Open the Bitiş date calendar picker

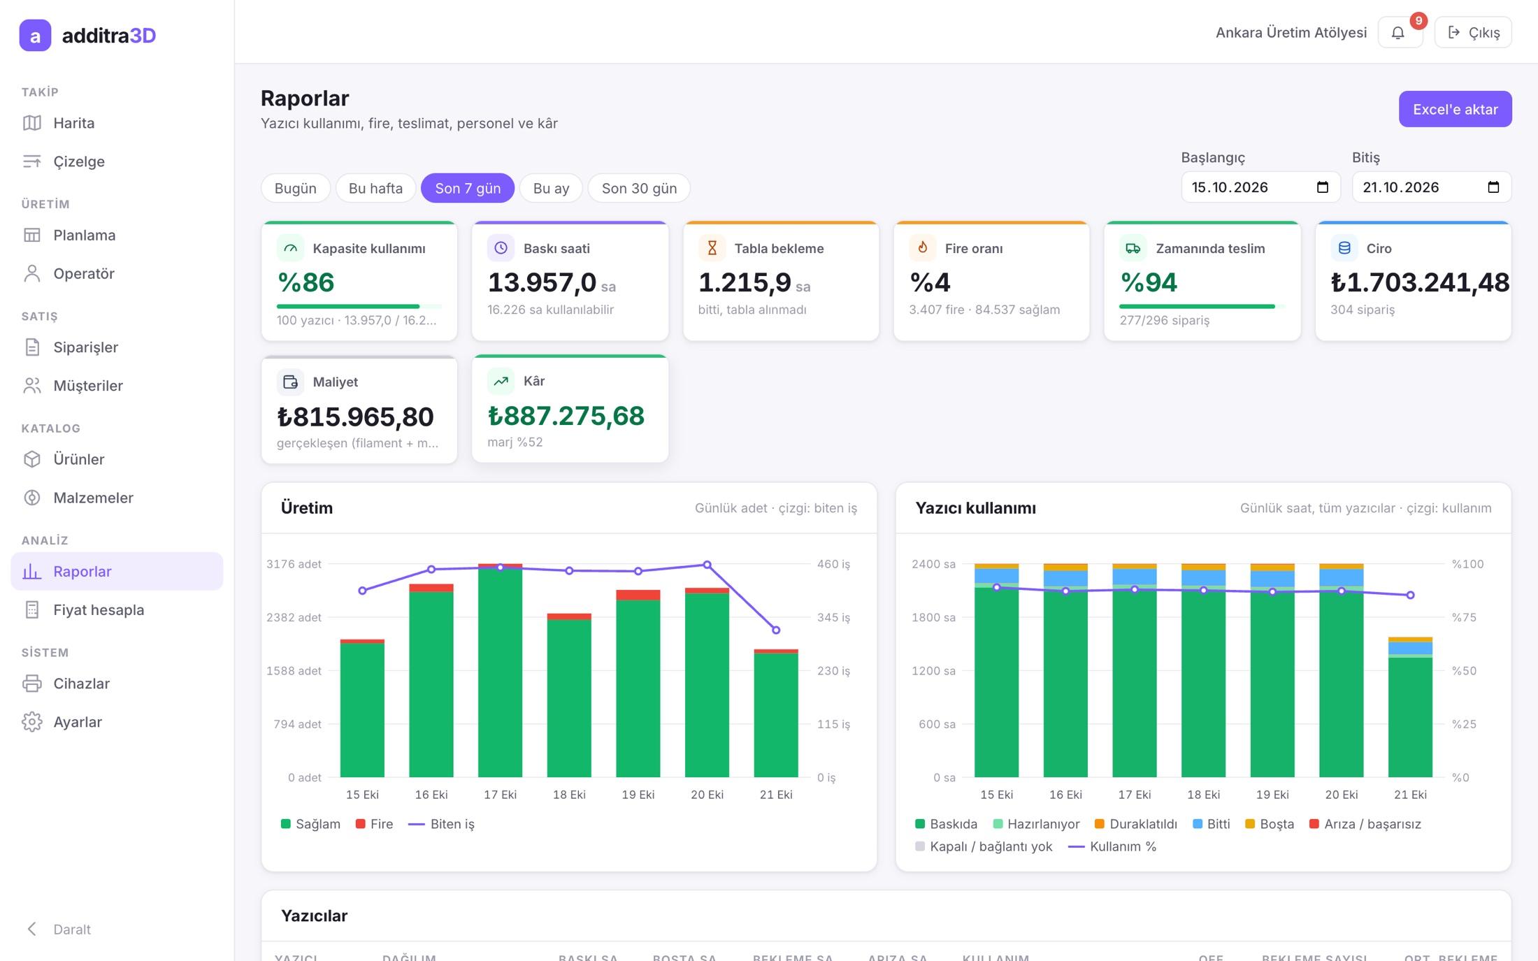pos(1493,187)
